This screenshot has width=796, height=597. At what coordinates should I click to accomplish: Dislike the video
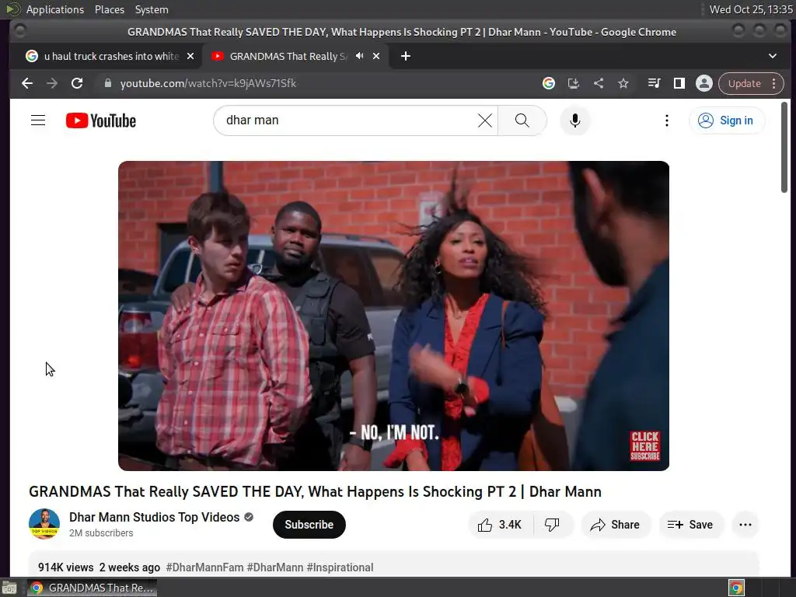coord(553,525)
